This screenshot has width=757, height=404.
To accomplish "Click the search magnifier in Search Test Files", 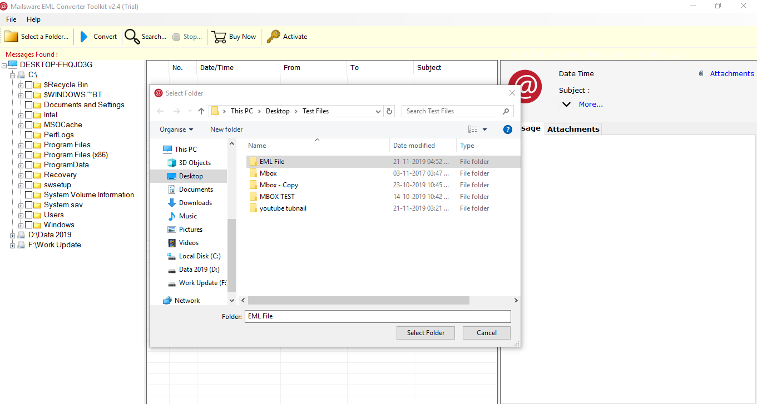I will pos(506,111).
